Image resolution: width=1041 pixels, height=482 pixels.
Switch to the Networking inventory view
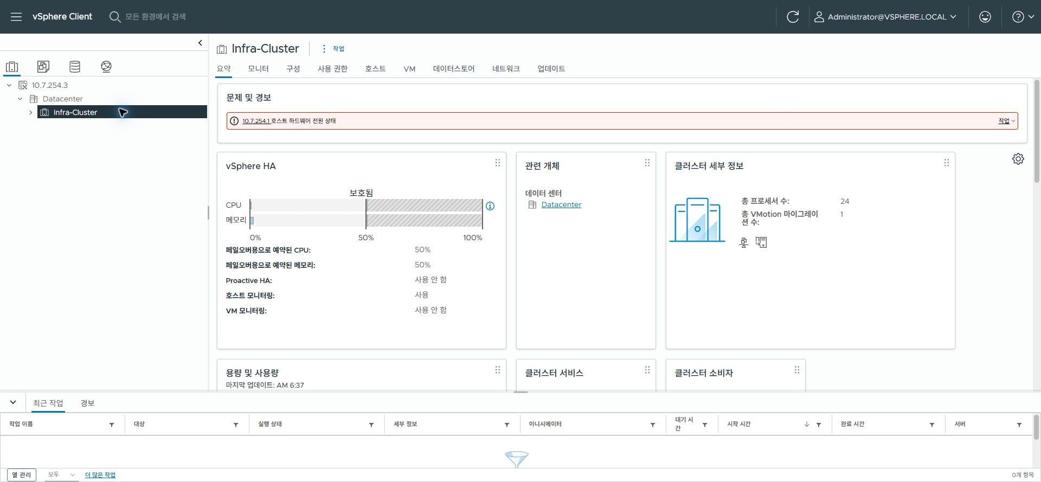click(106, 67)
